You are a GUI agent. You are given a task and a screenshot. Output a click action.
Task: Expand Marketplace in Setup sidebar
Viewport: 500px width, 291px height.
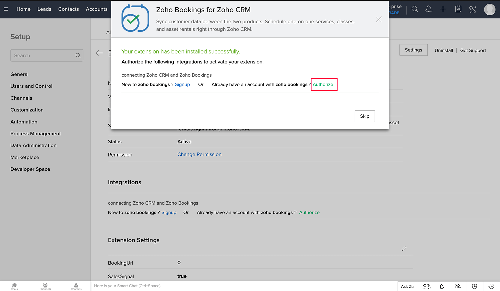(25, 157)
